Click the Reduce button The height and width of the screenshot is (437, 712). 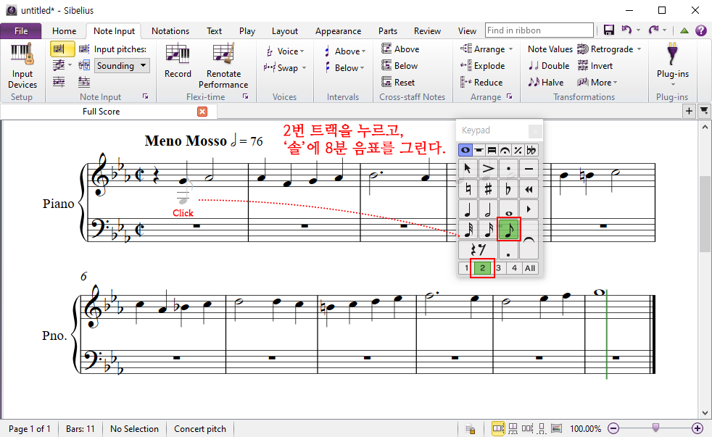[481, 83]
